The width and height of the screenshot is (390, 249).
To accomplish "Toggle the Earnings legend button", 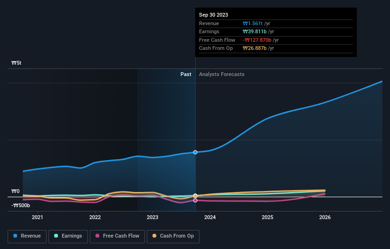I will (68, 236).
